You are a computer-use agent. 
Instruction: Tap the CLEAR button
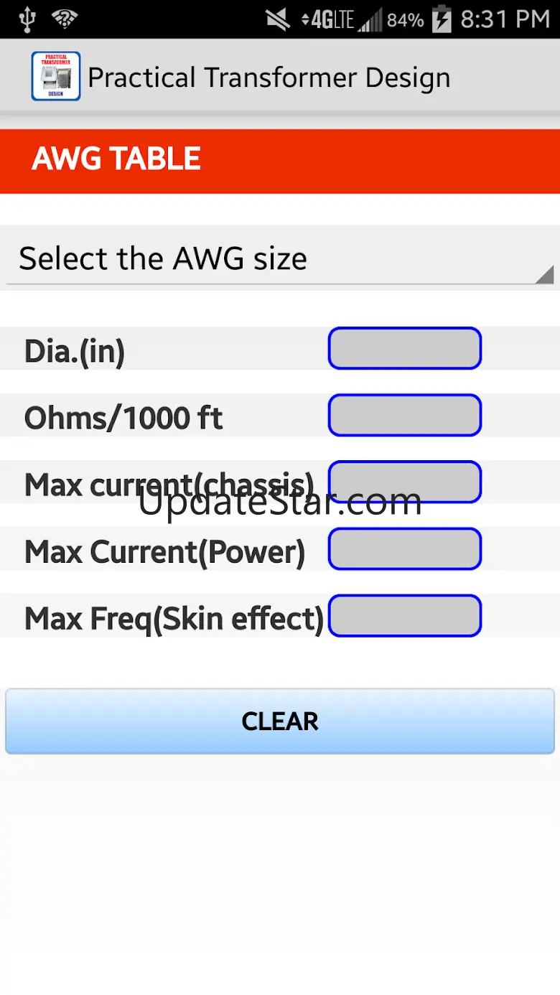[280, 721]
